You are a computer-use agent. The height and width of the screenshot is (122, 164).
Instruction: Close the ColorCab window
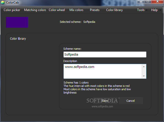point(157,2)
